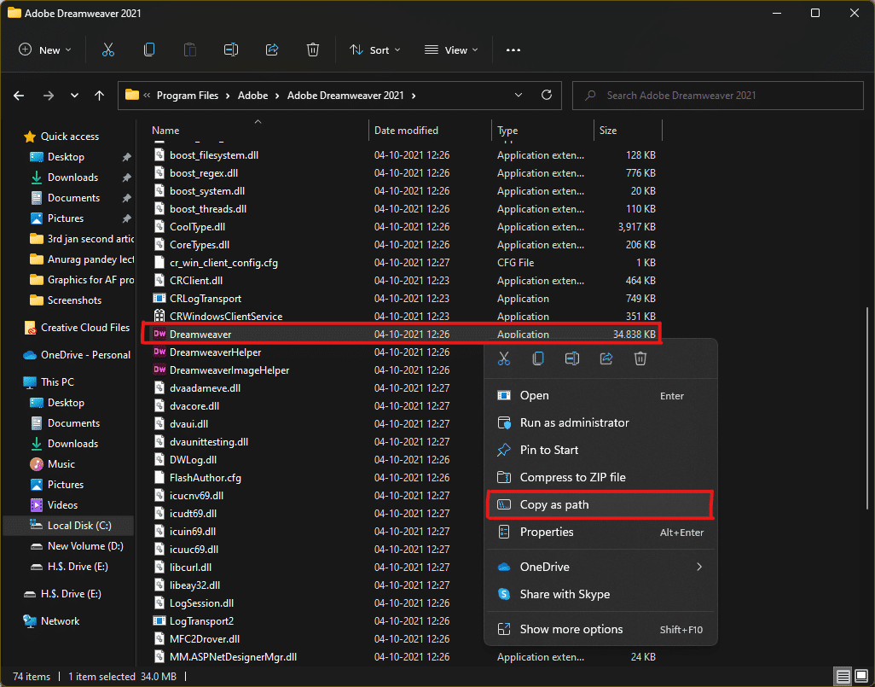Open the See more ellipsis menu
Viewport: 875px width, 687px height.
pyautogui.click(x=513, y=50)
